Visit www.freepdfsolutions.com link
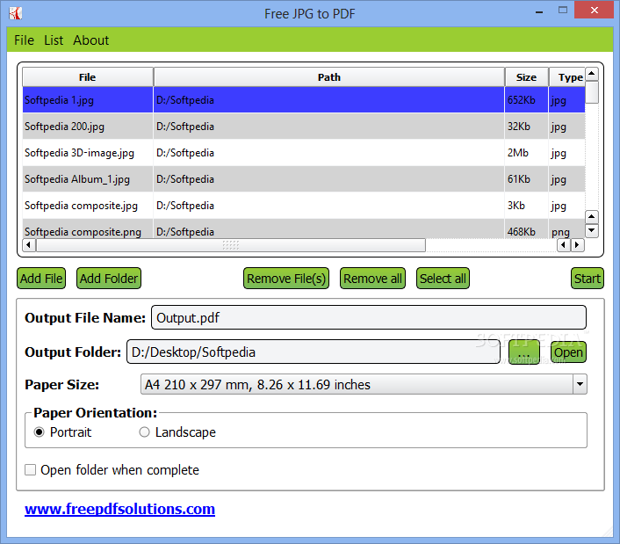The height and width of the screenshot is (544, 620). pyautogui.click(x=119, y=509)
